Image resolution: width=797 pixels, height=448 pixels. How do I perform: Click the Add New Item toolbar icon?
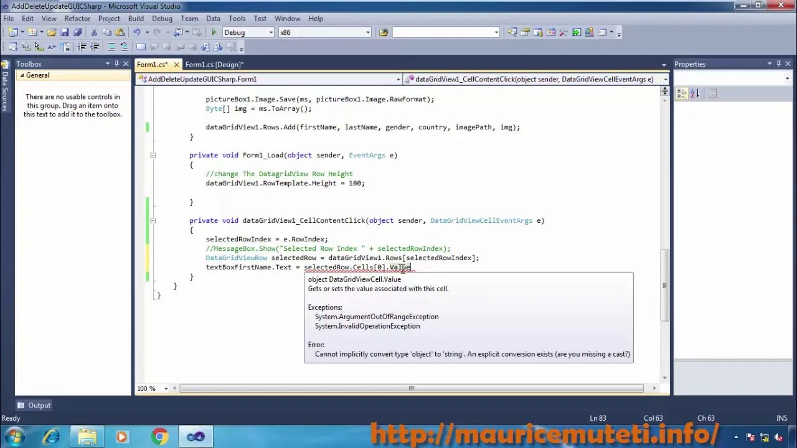point(32,32)
